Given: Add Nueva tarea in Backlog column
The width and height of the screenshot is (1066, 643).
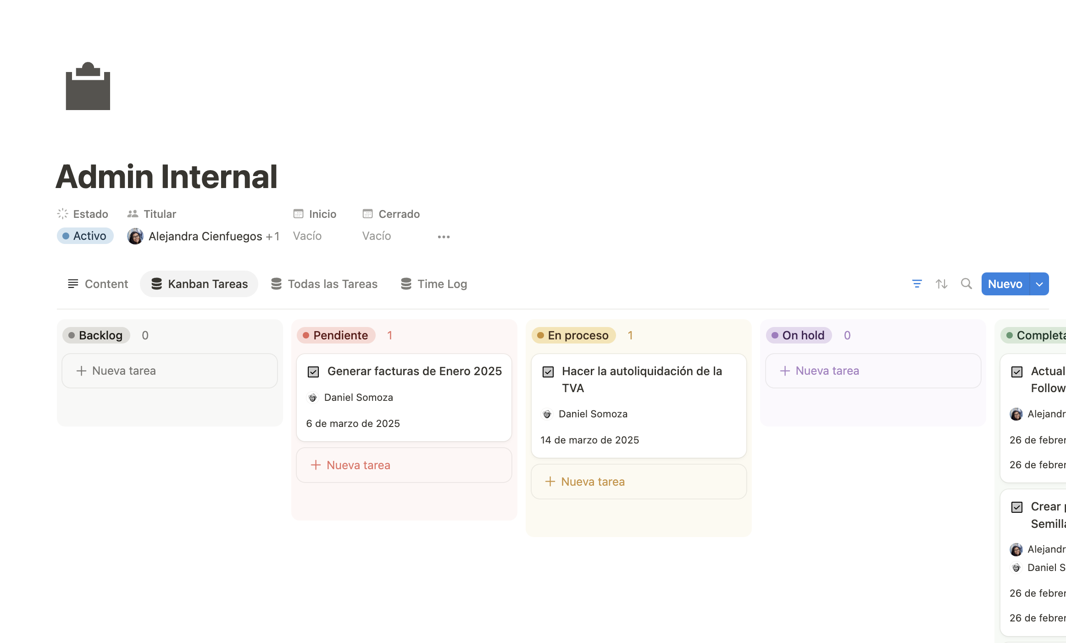Looking at the screenshot, I should [169, 371].
